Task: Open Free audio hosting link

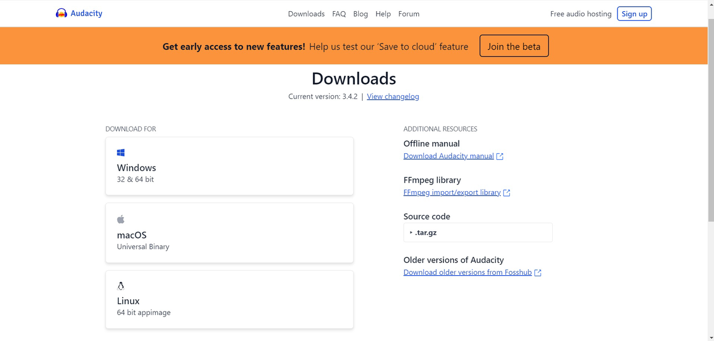Action: tap(581, 14)
